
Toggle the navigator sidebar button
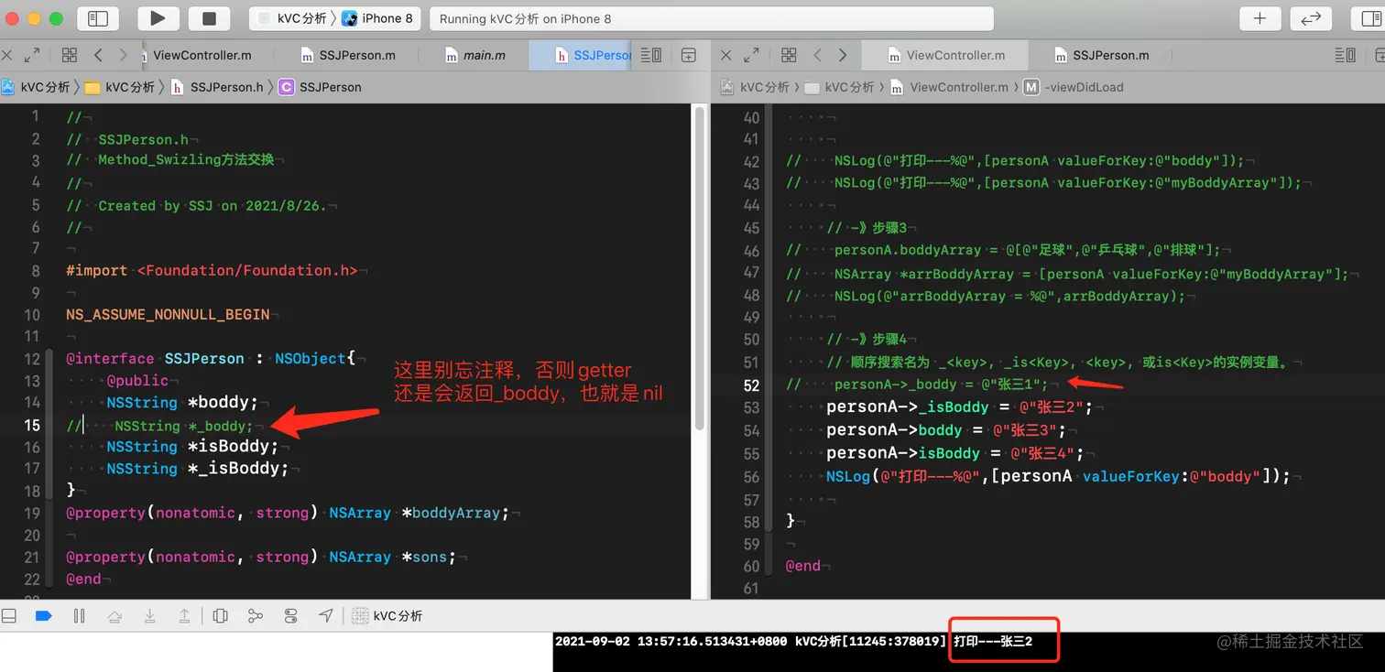coord(98,18)
